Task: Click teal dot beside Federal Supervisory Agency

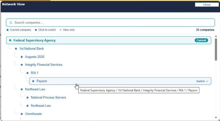Action: pyautogui.click(x=10, y=40)
